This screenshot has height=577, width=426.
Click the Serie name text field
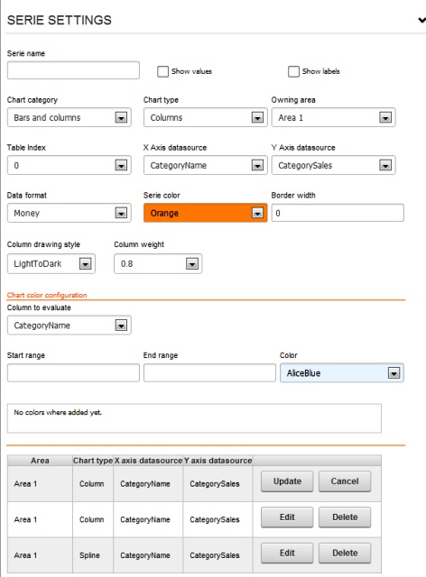tap(73, 70)
